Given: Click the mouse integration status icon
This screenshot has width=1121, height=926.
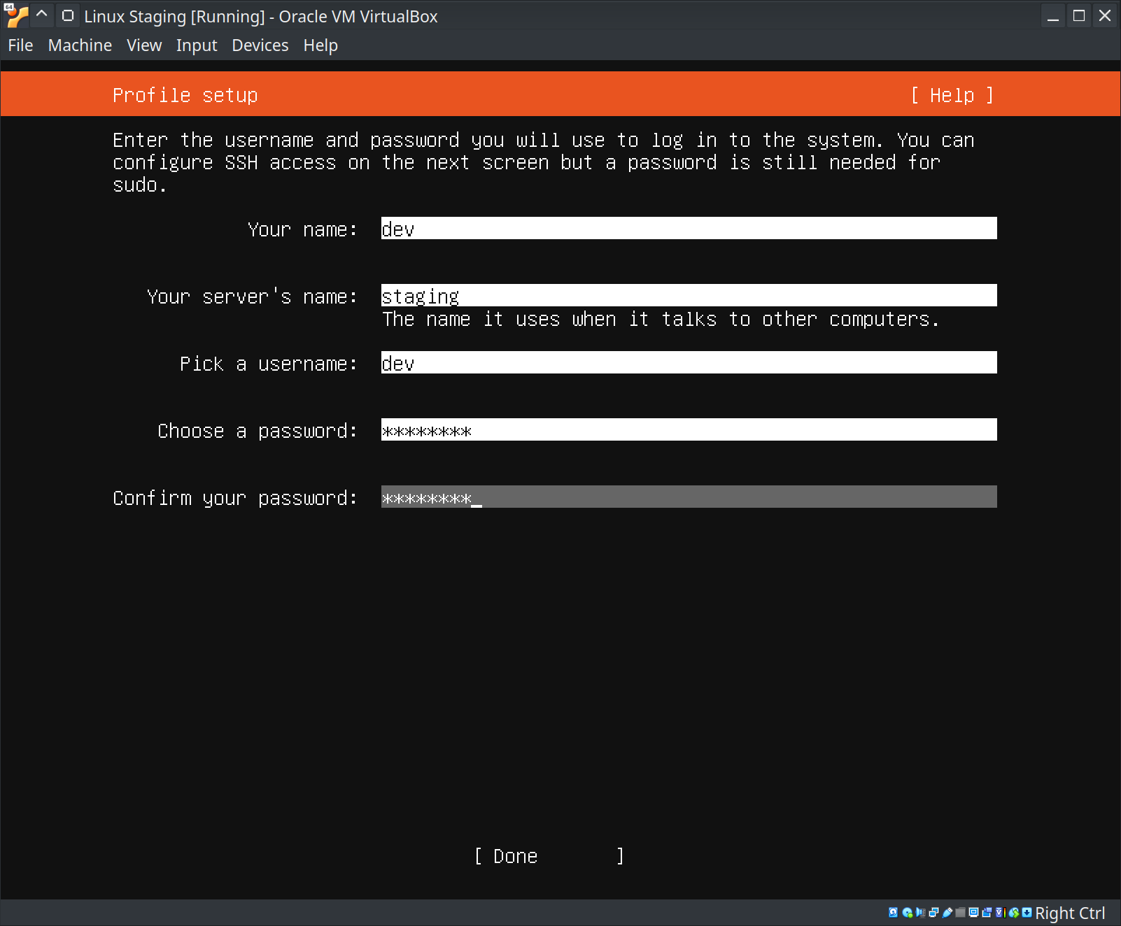Looking at the screenshot, I should pyautogui.click(x=1013, y=912).
